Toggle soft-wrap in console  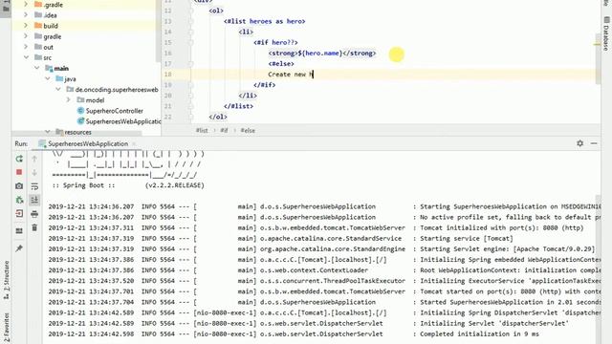(34, 186)
